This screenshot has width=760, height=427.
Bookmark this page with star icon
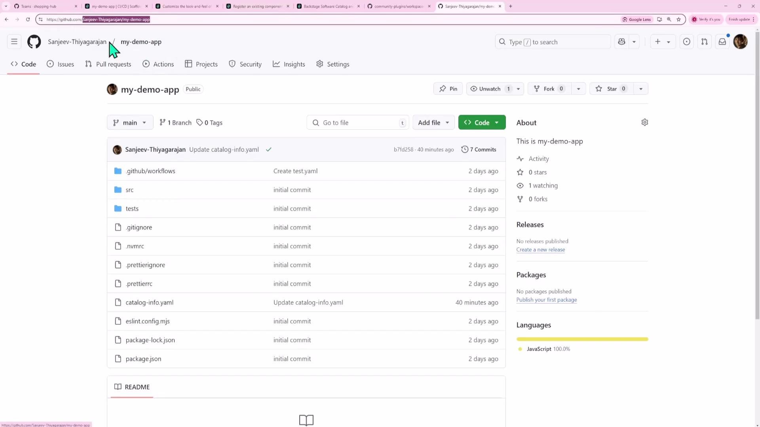pyautogui.click(x=678, y=19)
